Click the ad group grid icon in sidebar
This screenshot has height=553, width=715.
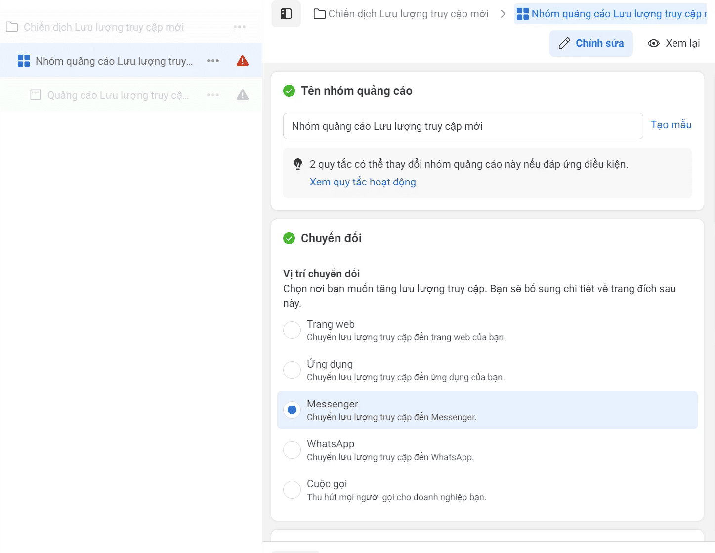coord(24,61)
